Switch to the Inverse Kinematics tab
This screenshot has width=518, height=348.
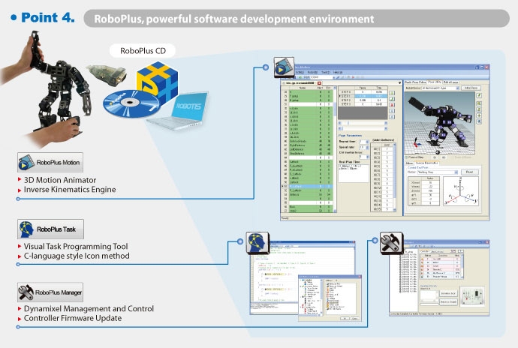pos(426,163)
